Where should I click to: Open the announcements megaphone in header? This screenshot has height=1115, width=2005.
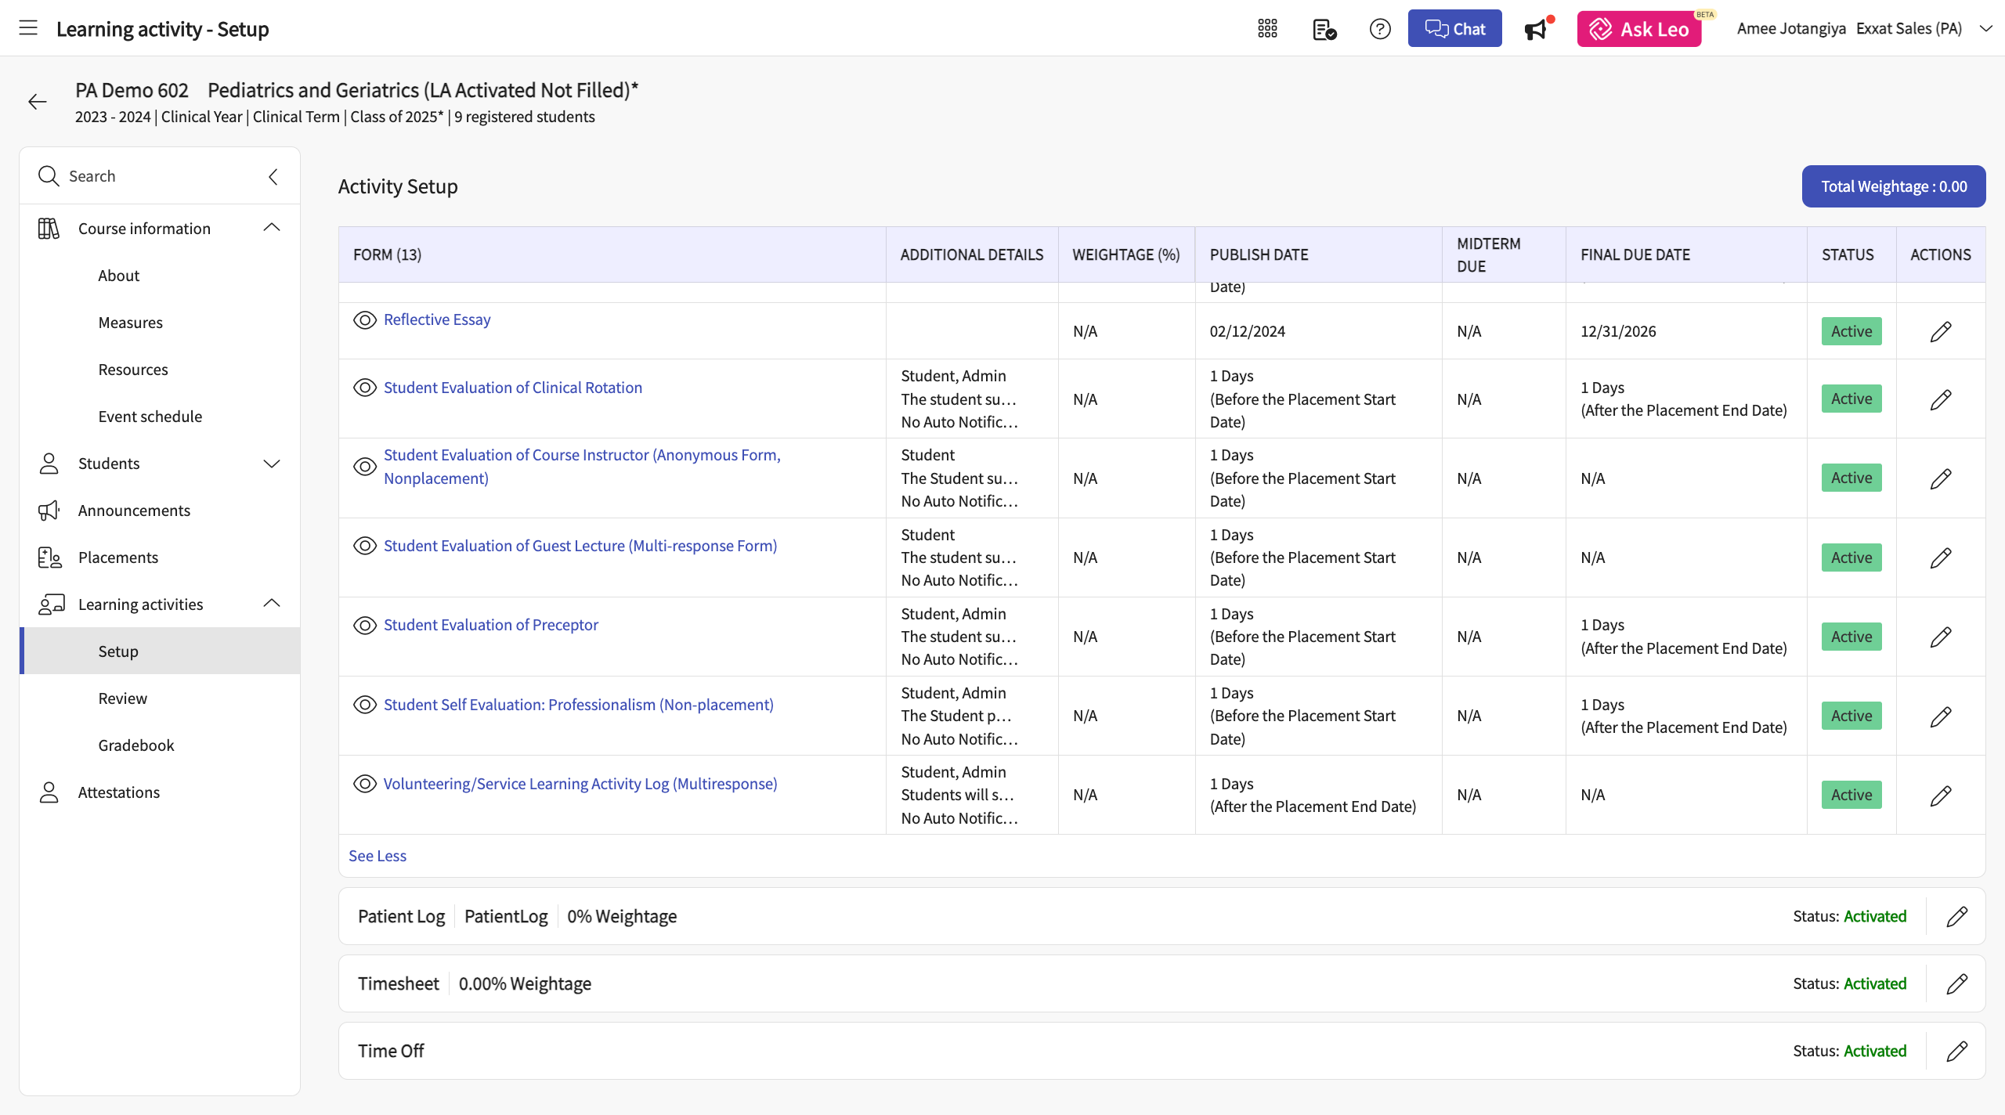1537,29
